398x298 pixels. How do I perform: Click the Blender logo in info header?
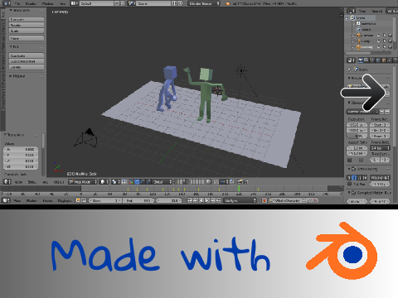[x=228, y=3]
